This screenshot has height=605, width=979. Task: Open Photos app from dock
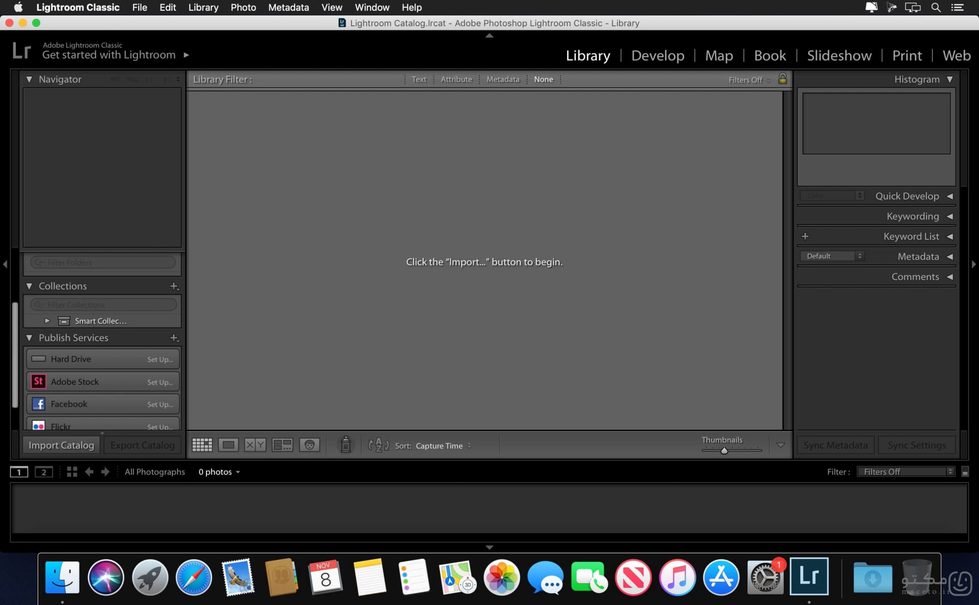click(502, 577)
